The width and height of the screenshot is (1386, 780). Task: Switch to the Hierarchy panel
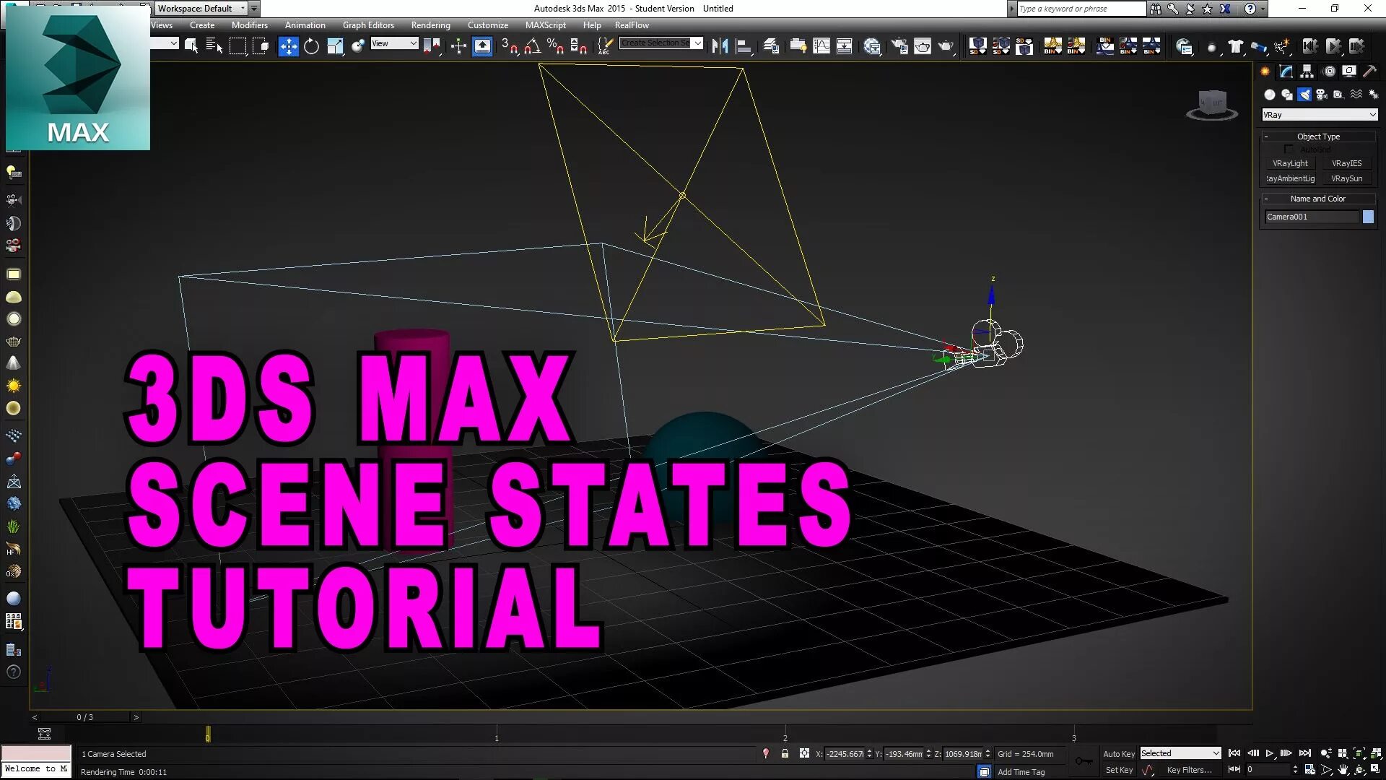point(1307,71)
